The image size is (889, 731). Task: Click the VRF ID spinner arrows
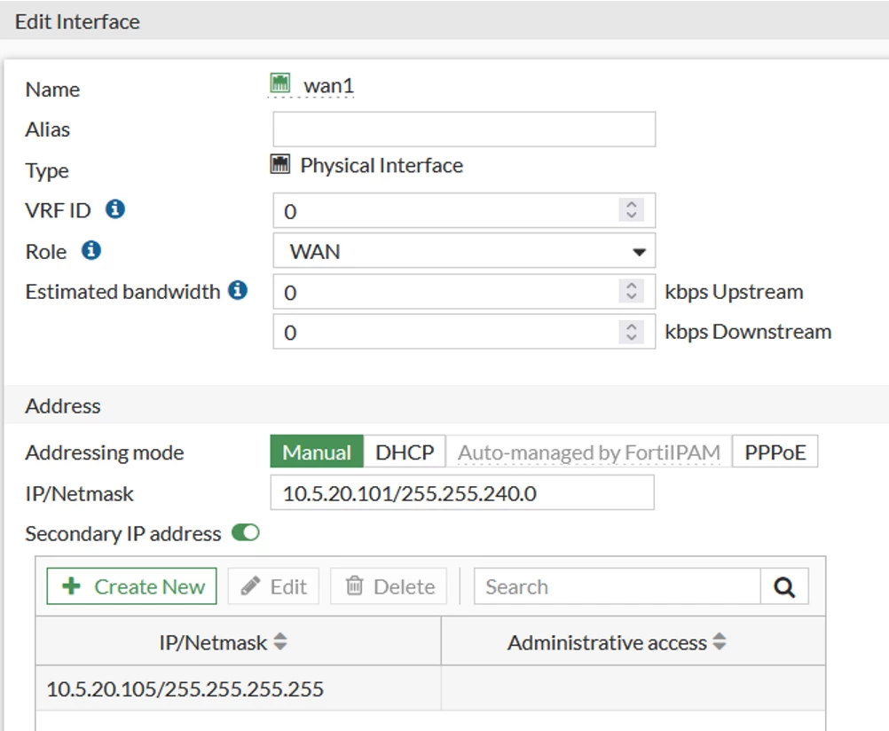click(x=631, y=210)
